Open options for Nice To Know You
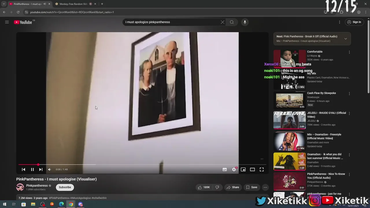The image size is (370, 208). click(349, 174)
